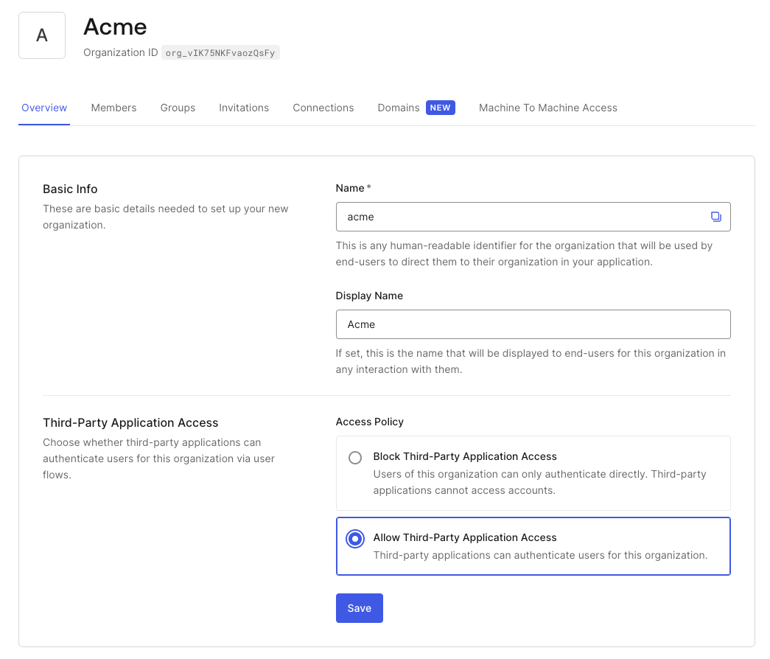Open the Domains tab

tap(399, 108)
